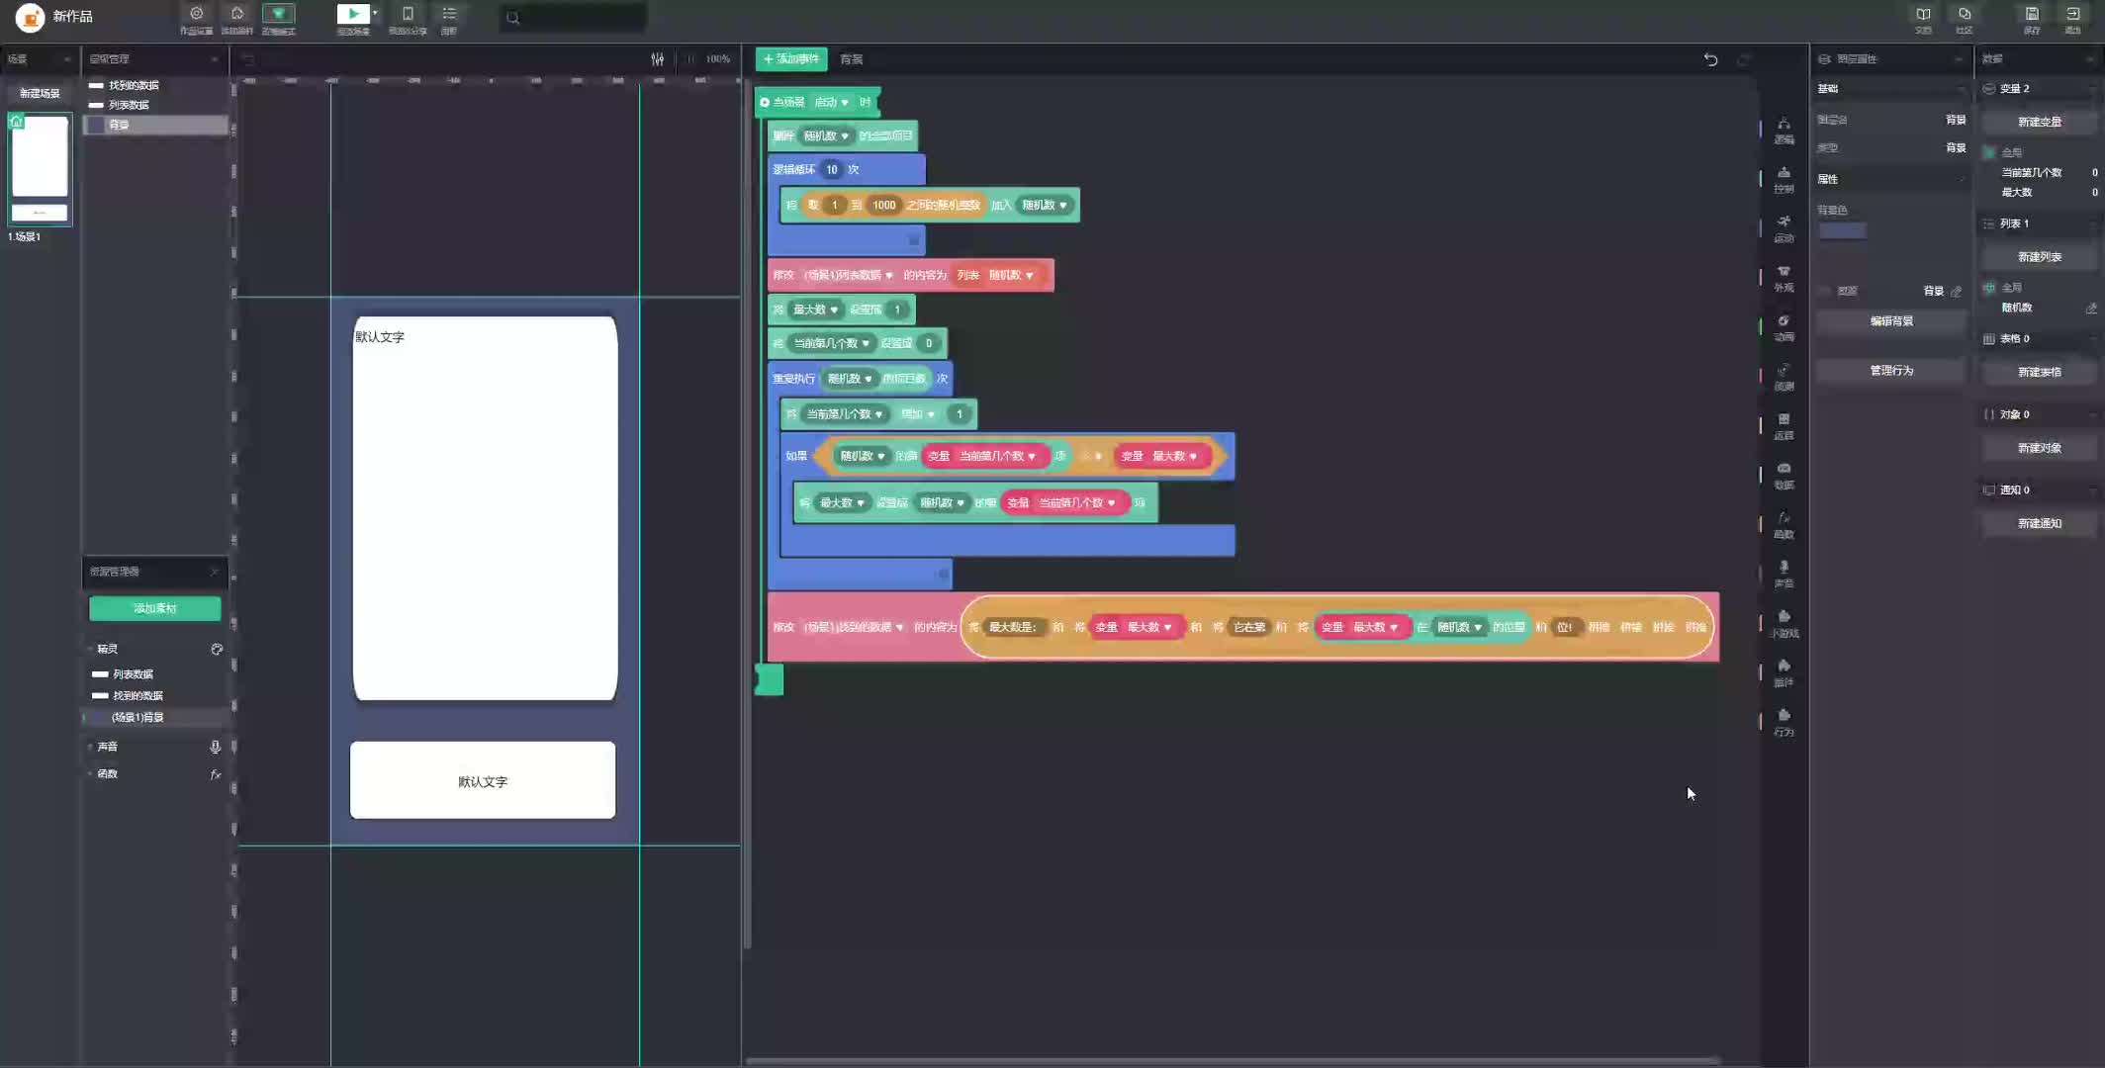
Task: Click the canvas adjustment sliders icon
Action: (x=658, y=59)
